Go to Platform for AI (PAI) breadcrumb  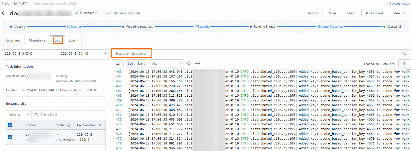15,4
